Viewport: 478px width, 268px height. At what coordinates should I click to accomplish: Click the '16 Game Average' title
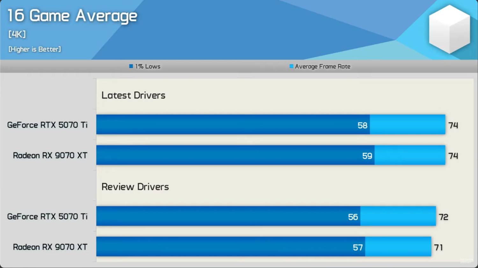point(72,16)
